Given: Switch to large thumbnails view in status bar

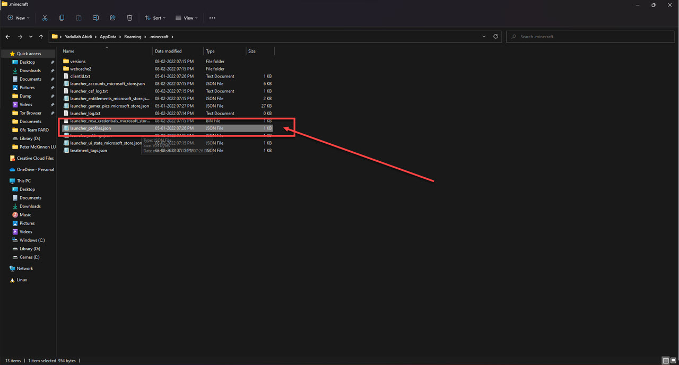Looking at the screenshot, I should pyautogui.click(x=673, y=361).
